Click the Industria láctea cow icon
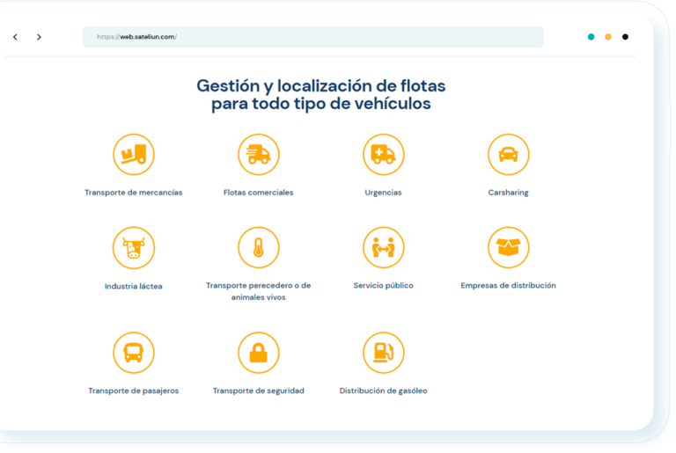 [x=134, y=248]
